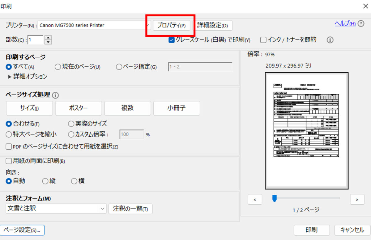Screen dimensions: 371x240
Task: Increase the copies count with the stepper
Action: click(48, 38)
